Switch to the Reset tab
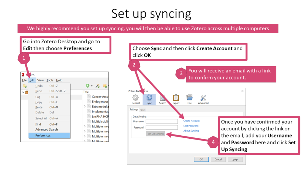The height and width of the screenshot is (171, 304). coord(142,110)
